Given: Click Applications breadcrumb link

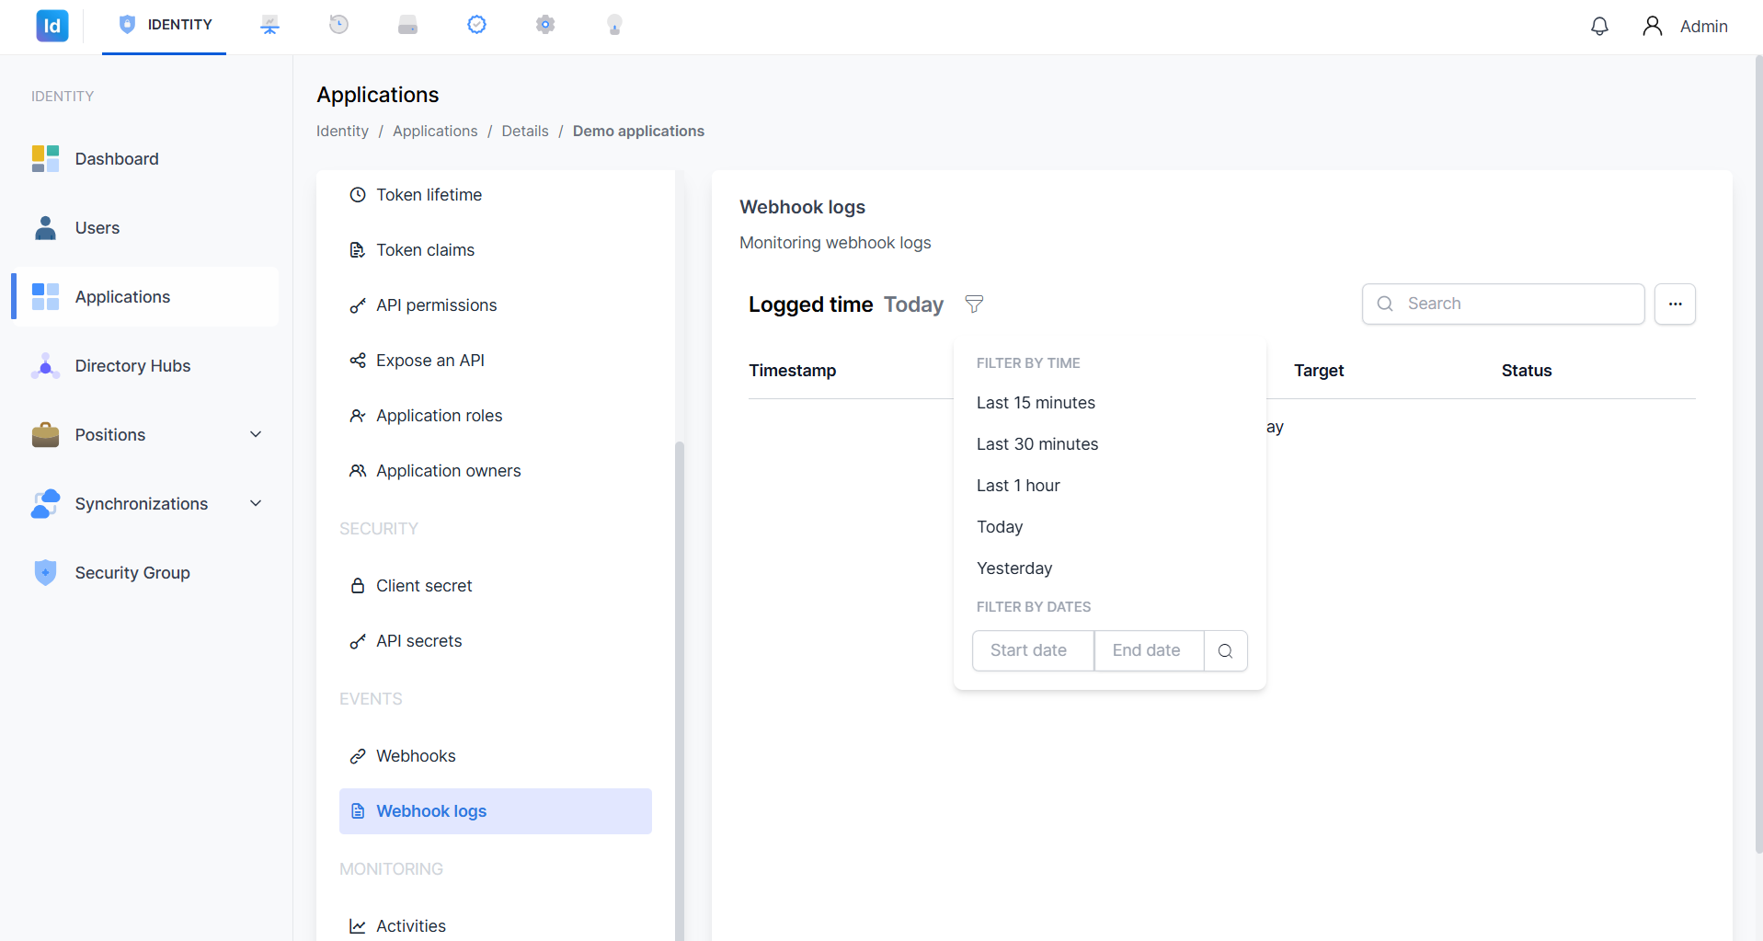Looking at the screenshot, I should [x=435, y=131].
